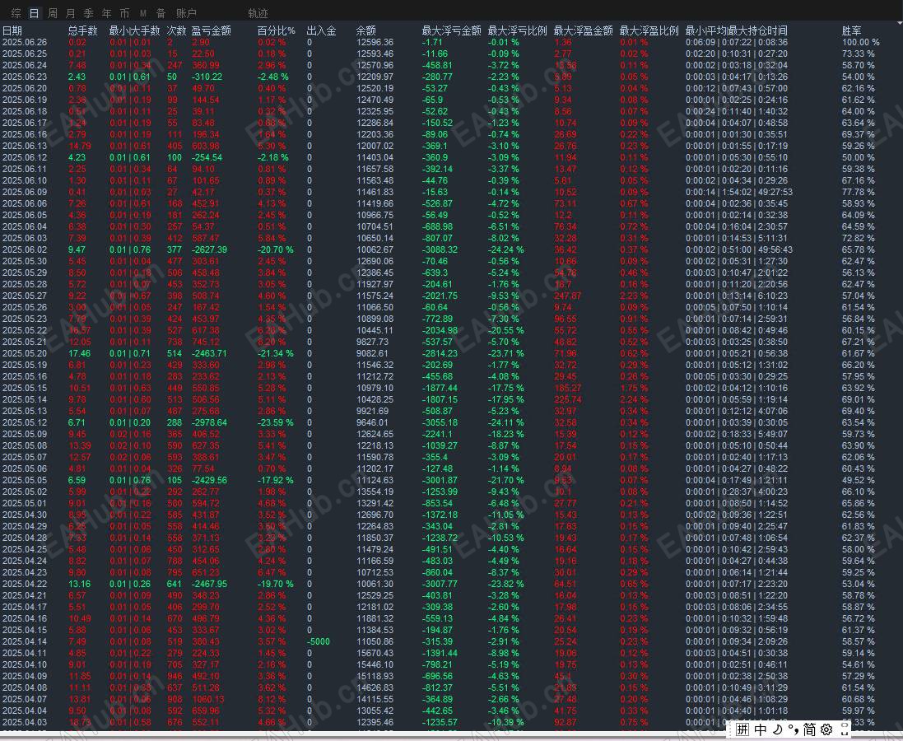Open the 季 quarterly tab
The image size is (903, 741).
88,13
